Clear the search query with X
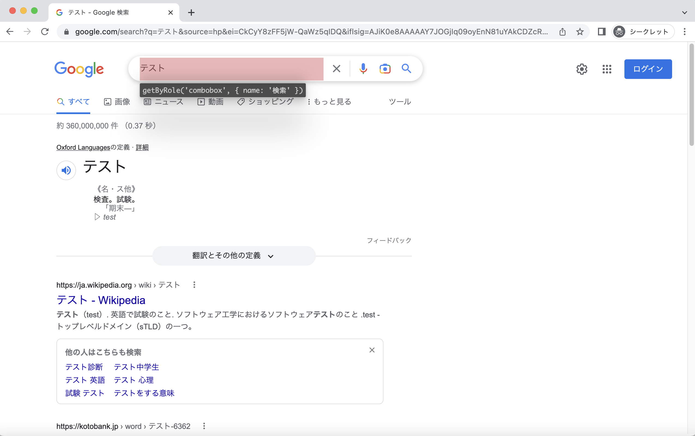 pyautogui.click(x=337, y=69)
